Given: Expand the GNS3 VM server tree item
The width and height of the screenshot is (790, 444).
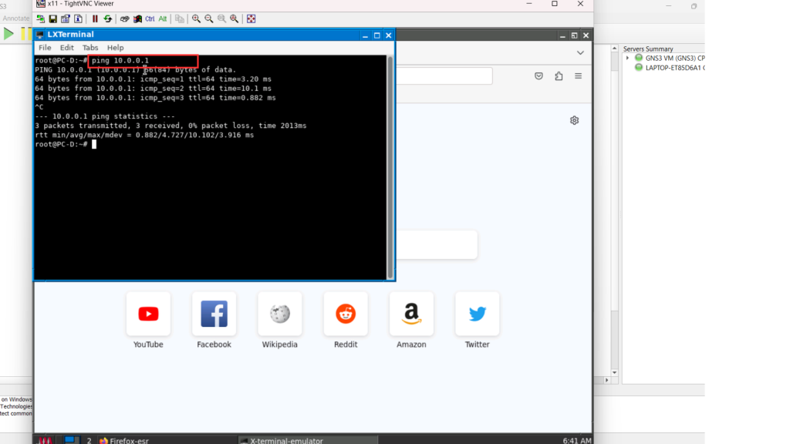Looking at the screenshot, I should [x=627, y=58].
